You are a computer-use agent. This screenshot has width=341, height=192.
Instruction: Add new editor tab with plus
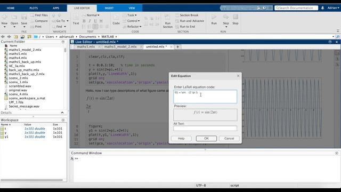[x=177, y=46]
